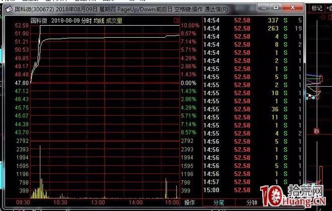Screen dimensions: 332x211
Task: Click the 10:30 time axis label
Action: pos(60,202)
